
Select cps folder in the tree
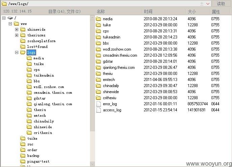[x=37, y=70]
